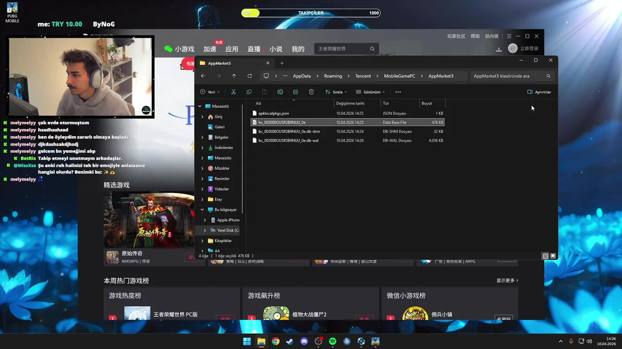The width and height of the screenshot is (622, 349).
Task: Open Windows Start menu
Action: pos(247,341)
